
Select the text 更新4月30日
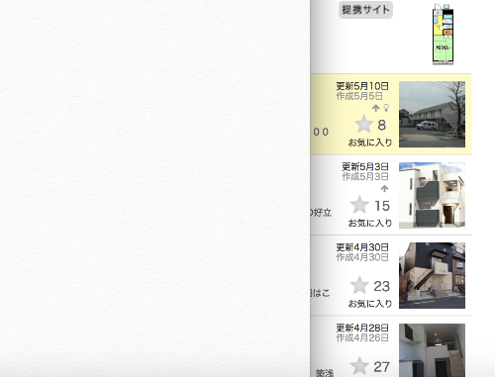coord(362,247)
